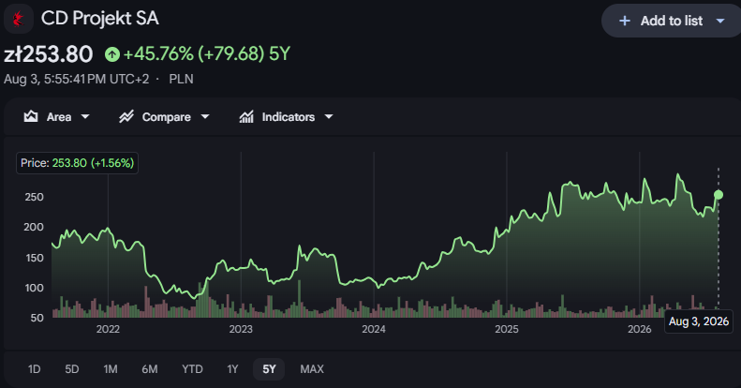Image resolution: width=741 pixels, height=388 pixels.
Task: Switch to the 1D time range
Action: click(34, 369)
